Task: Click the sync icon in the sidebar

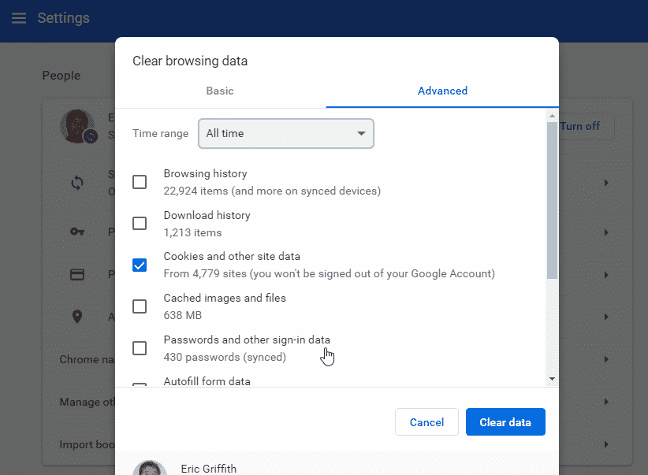Action: coord(77,182)
